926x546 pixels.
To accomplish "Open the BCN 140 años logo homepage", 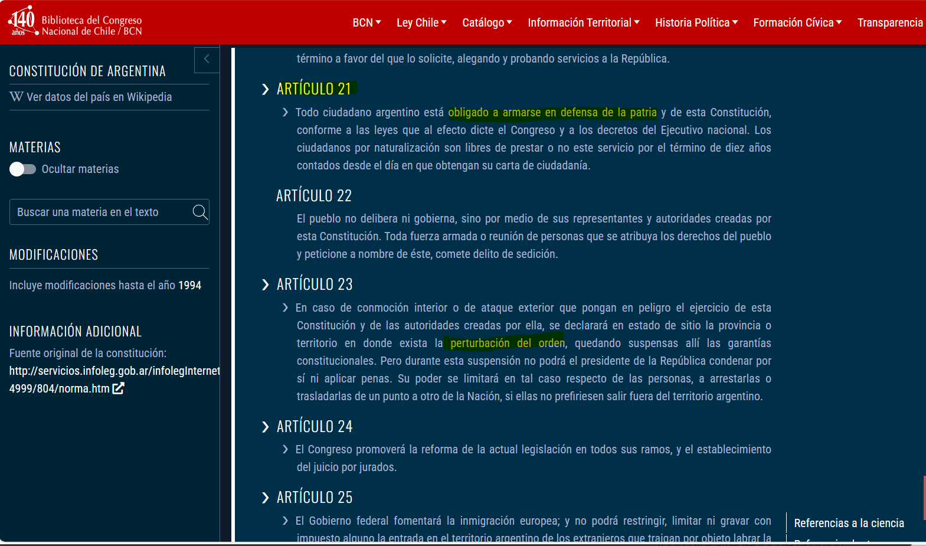I will pyautogui.click(x=75, y=22).
